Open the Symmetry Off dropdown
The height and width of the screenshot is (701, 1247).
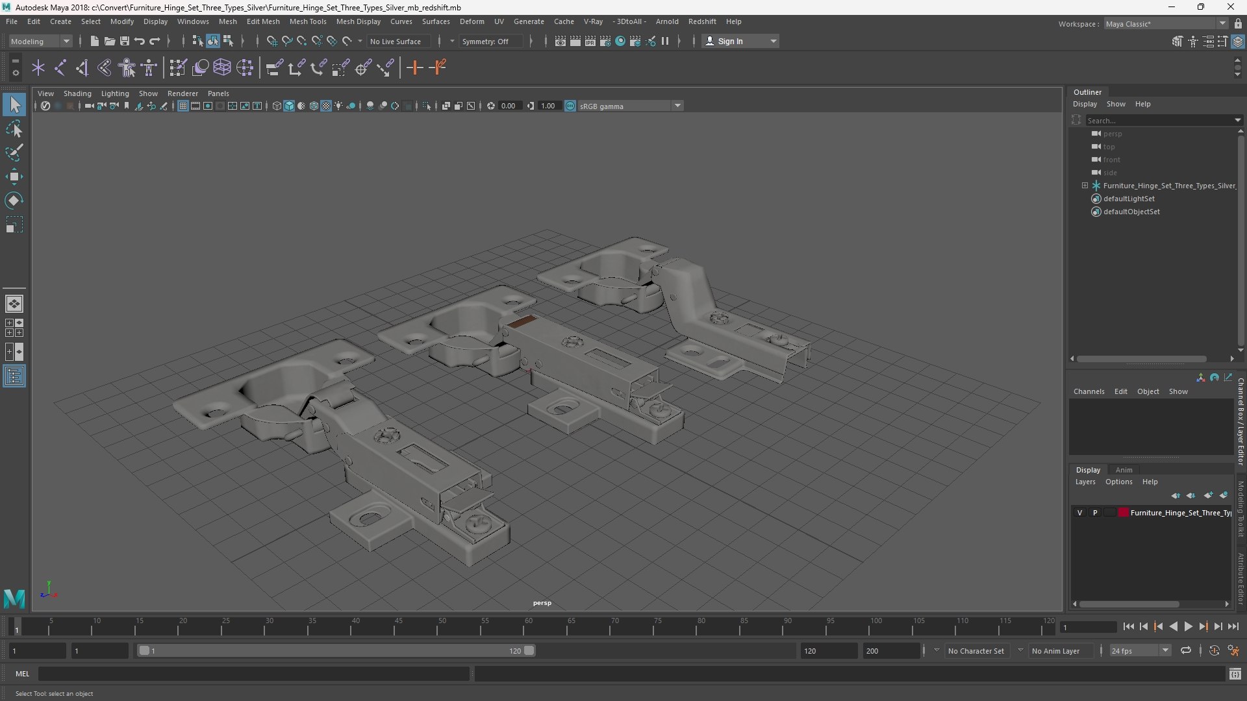pos(491,42)
